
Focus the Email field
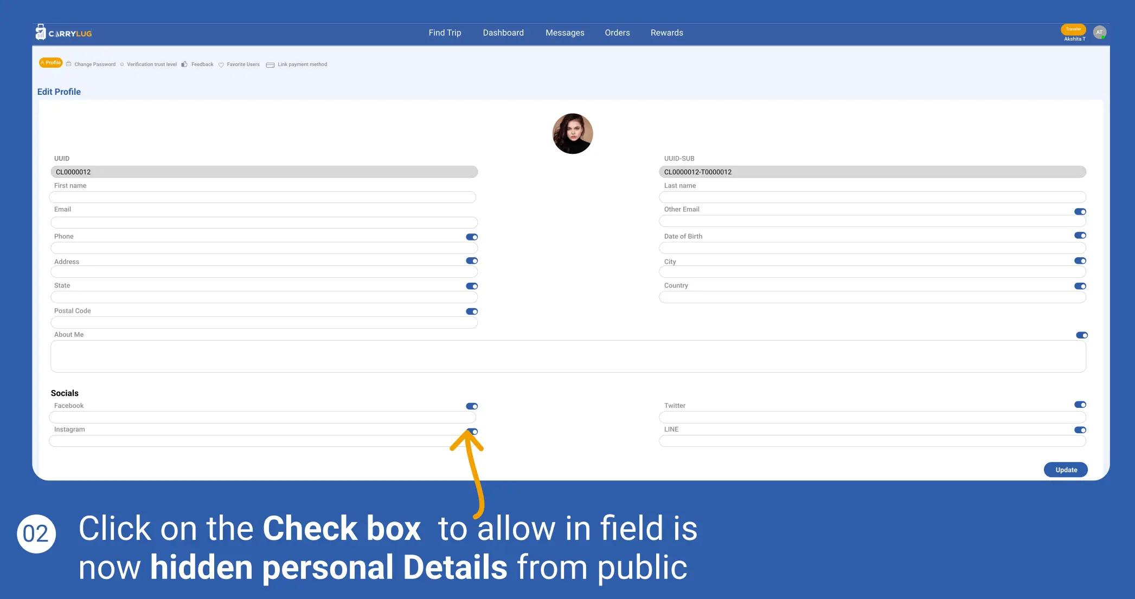pos(264,223)
